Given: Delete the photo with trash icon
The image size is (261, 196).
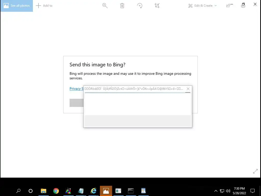Looking at the screenshot, I should (122, 6).
